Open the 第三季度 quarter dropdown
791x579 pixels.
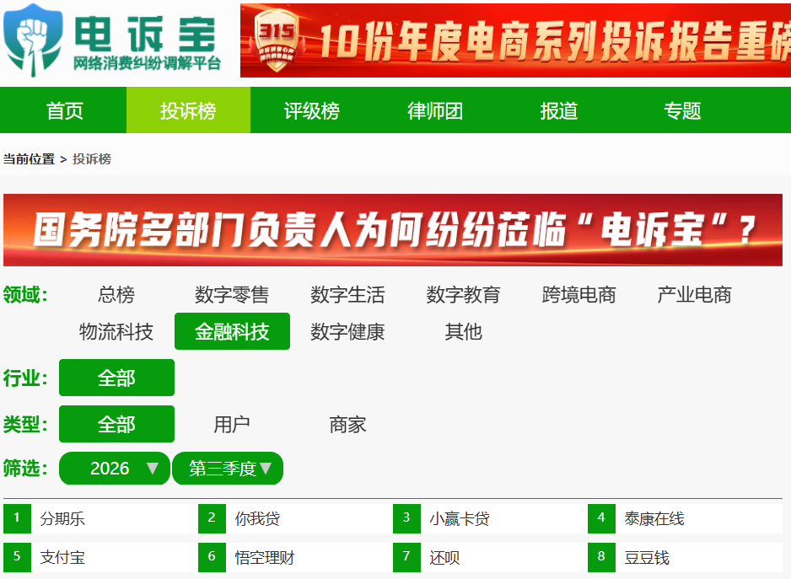(x=228, y=468)
